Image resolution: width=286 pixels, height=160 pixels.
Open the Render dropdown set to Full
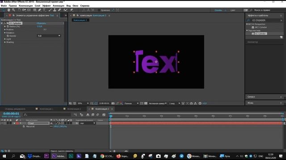pos(49,36)
